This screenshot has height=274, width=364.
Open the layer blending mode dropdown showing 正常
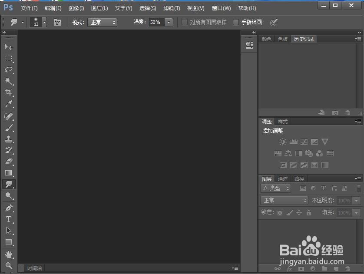[284, 200]
